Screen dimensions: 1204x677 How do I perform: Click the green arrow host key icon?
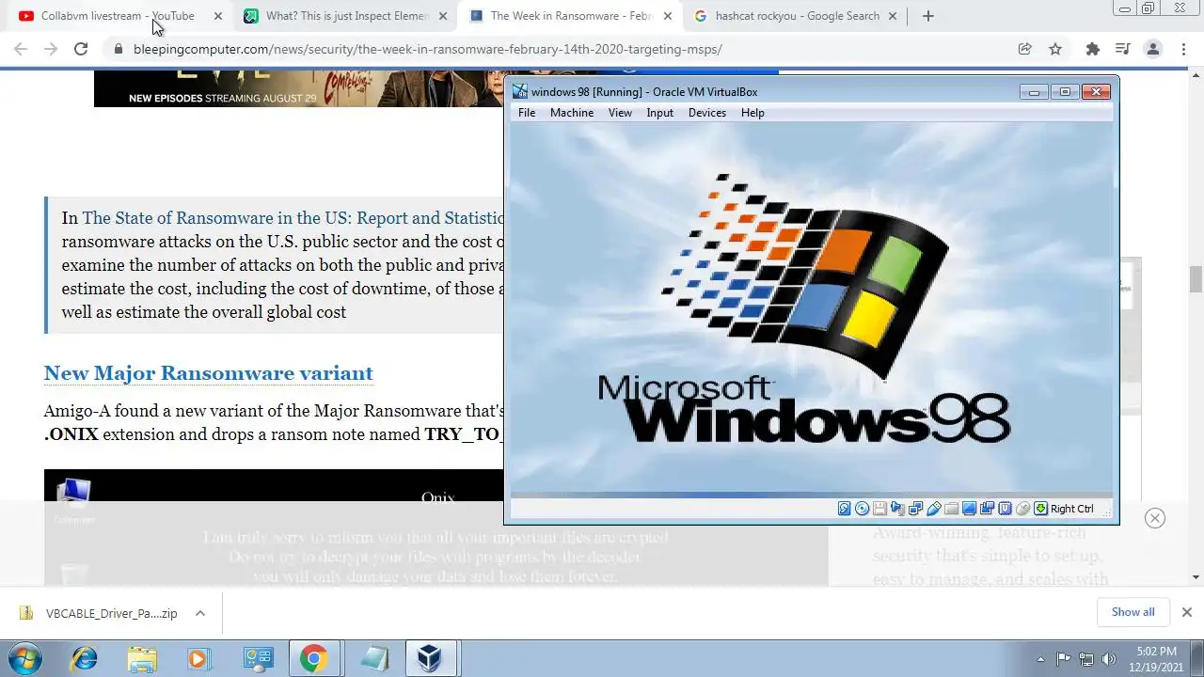click(1040, 509)
